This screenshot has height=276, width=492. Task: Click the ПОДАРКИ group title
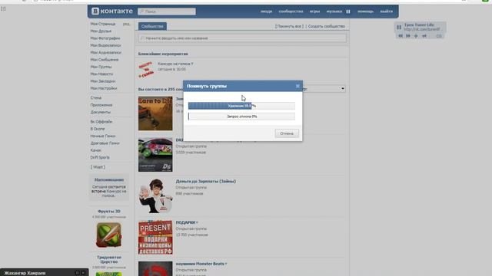click(186, 222)
